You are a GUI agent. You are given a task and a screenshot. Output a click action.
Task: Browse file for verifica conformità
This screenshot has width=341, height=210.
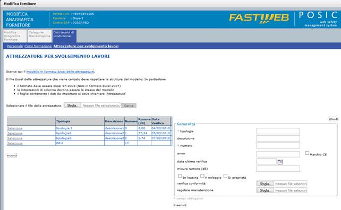(265, 183)
